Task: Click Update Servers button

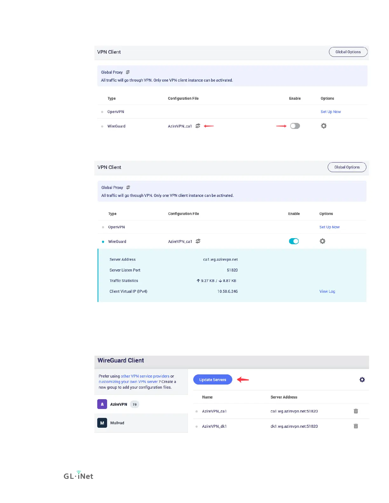Action: coord(213,379)
